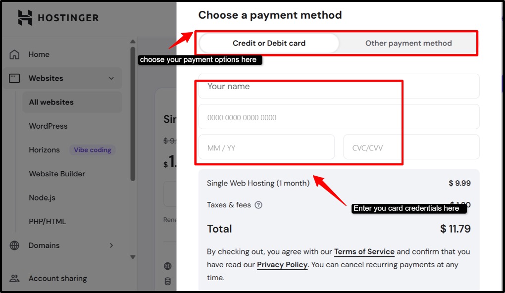The height and width of the screenshot is (293, 505).
Task: Open the Taxes & fees help icon
Action: [x=258, y=205]
